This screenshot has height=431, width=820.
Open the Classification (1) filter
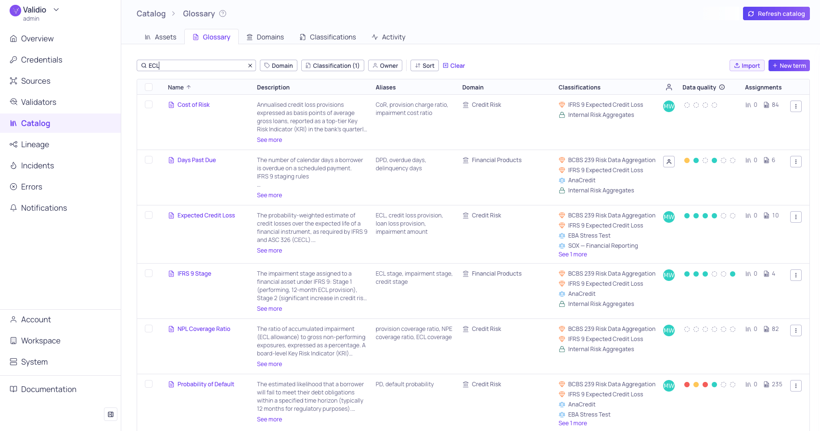[333, 65]
